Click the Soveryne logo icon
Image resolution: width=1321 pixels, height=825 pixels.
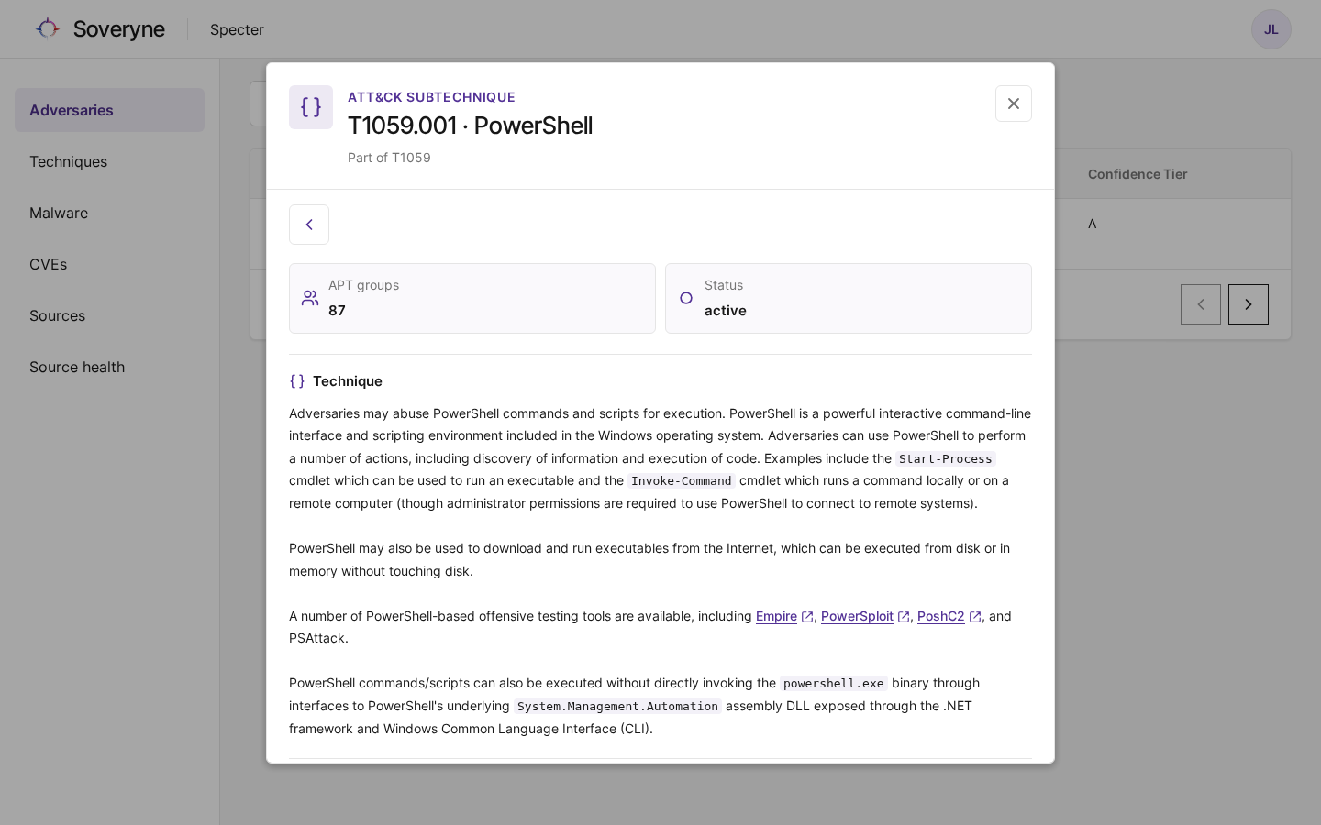click(x=48, y=28)
